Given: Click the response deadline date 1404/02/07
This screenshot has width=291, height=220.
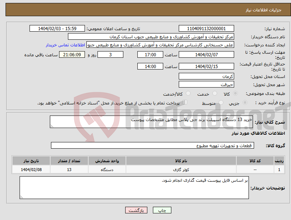Looking at the screenshot, I should [206, 54].
